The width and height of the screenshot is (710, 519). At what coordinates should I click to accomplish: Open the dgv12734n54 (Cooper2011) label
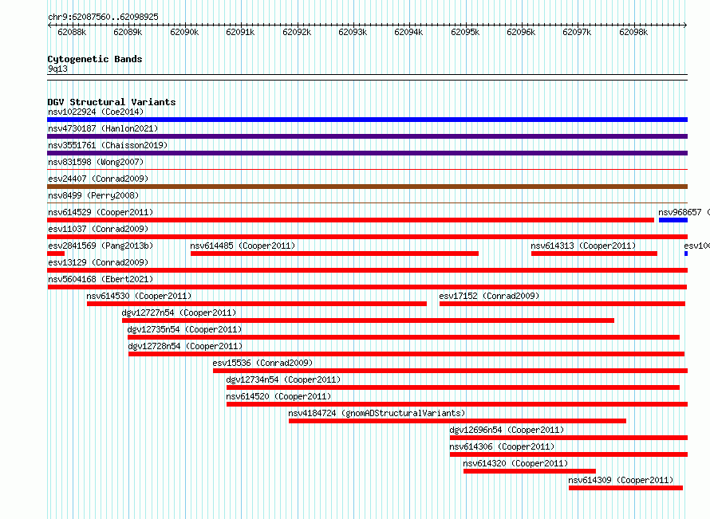pos(283,379)
